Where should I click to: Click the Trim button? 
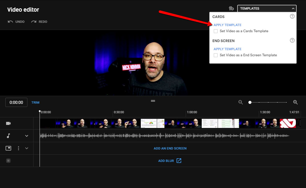click(x=35, y=103)
